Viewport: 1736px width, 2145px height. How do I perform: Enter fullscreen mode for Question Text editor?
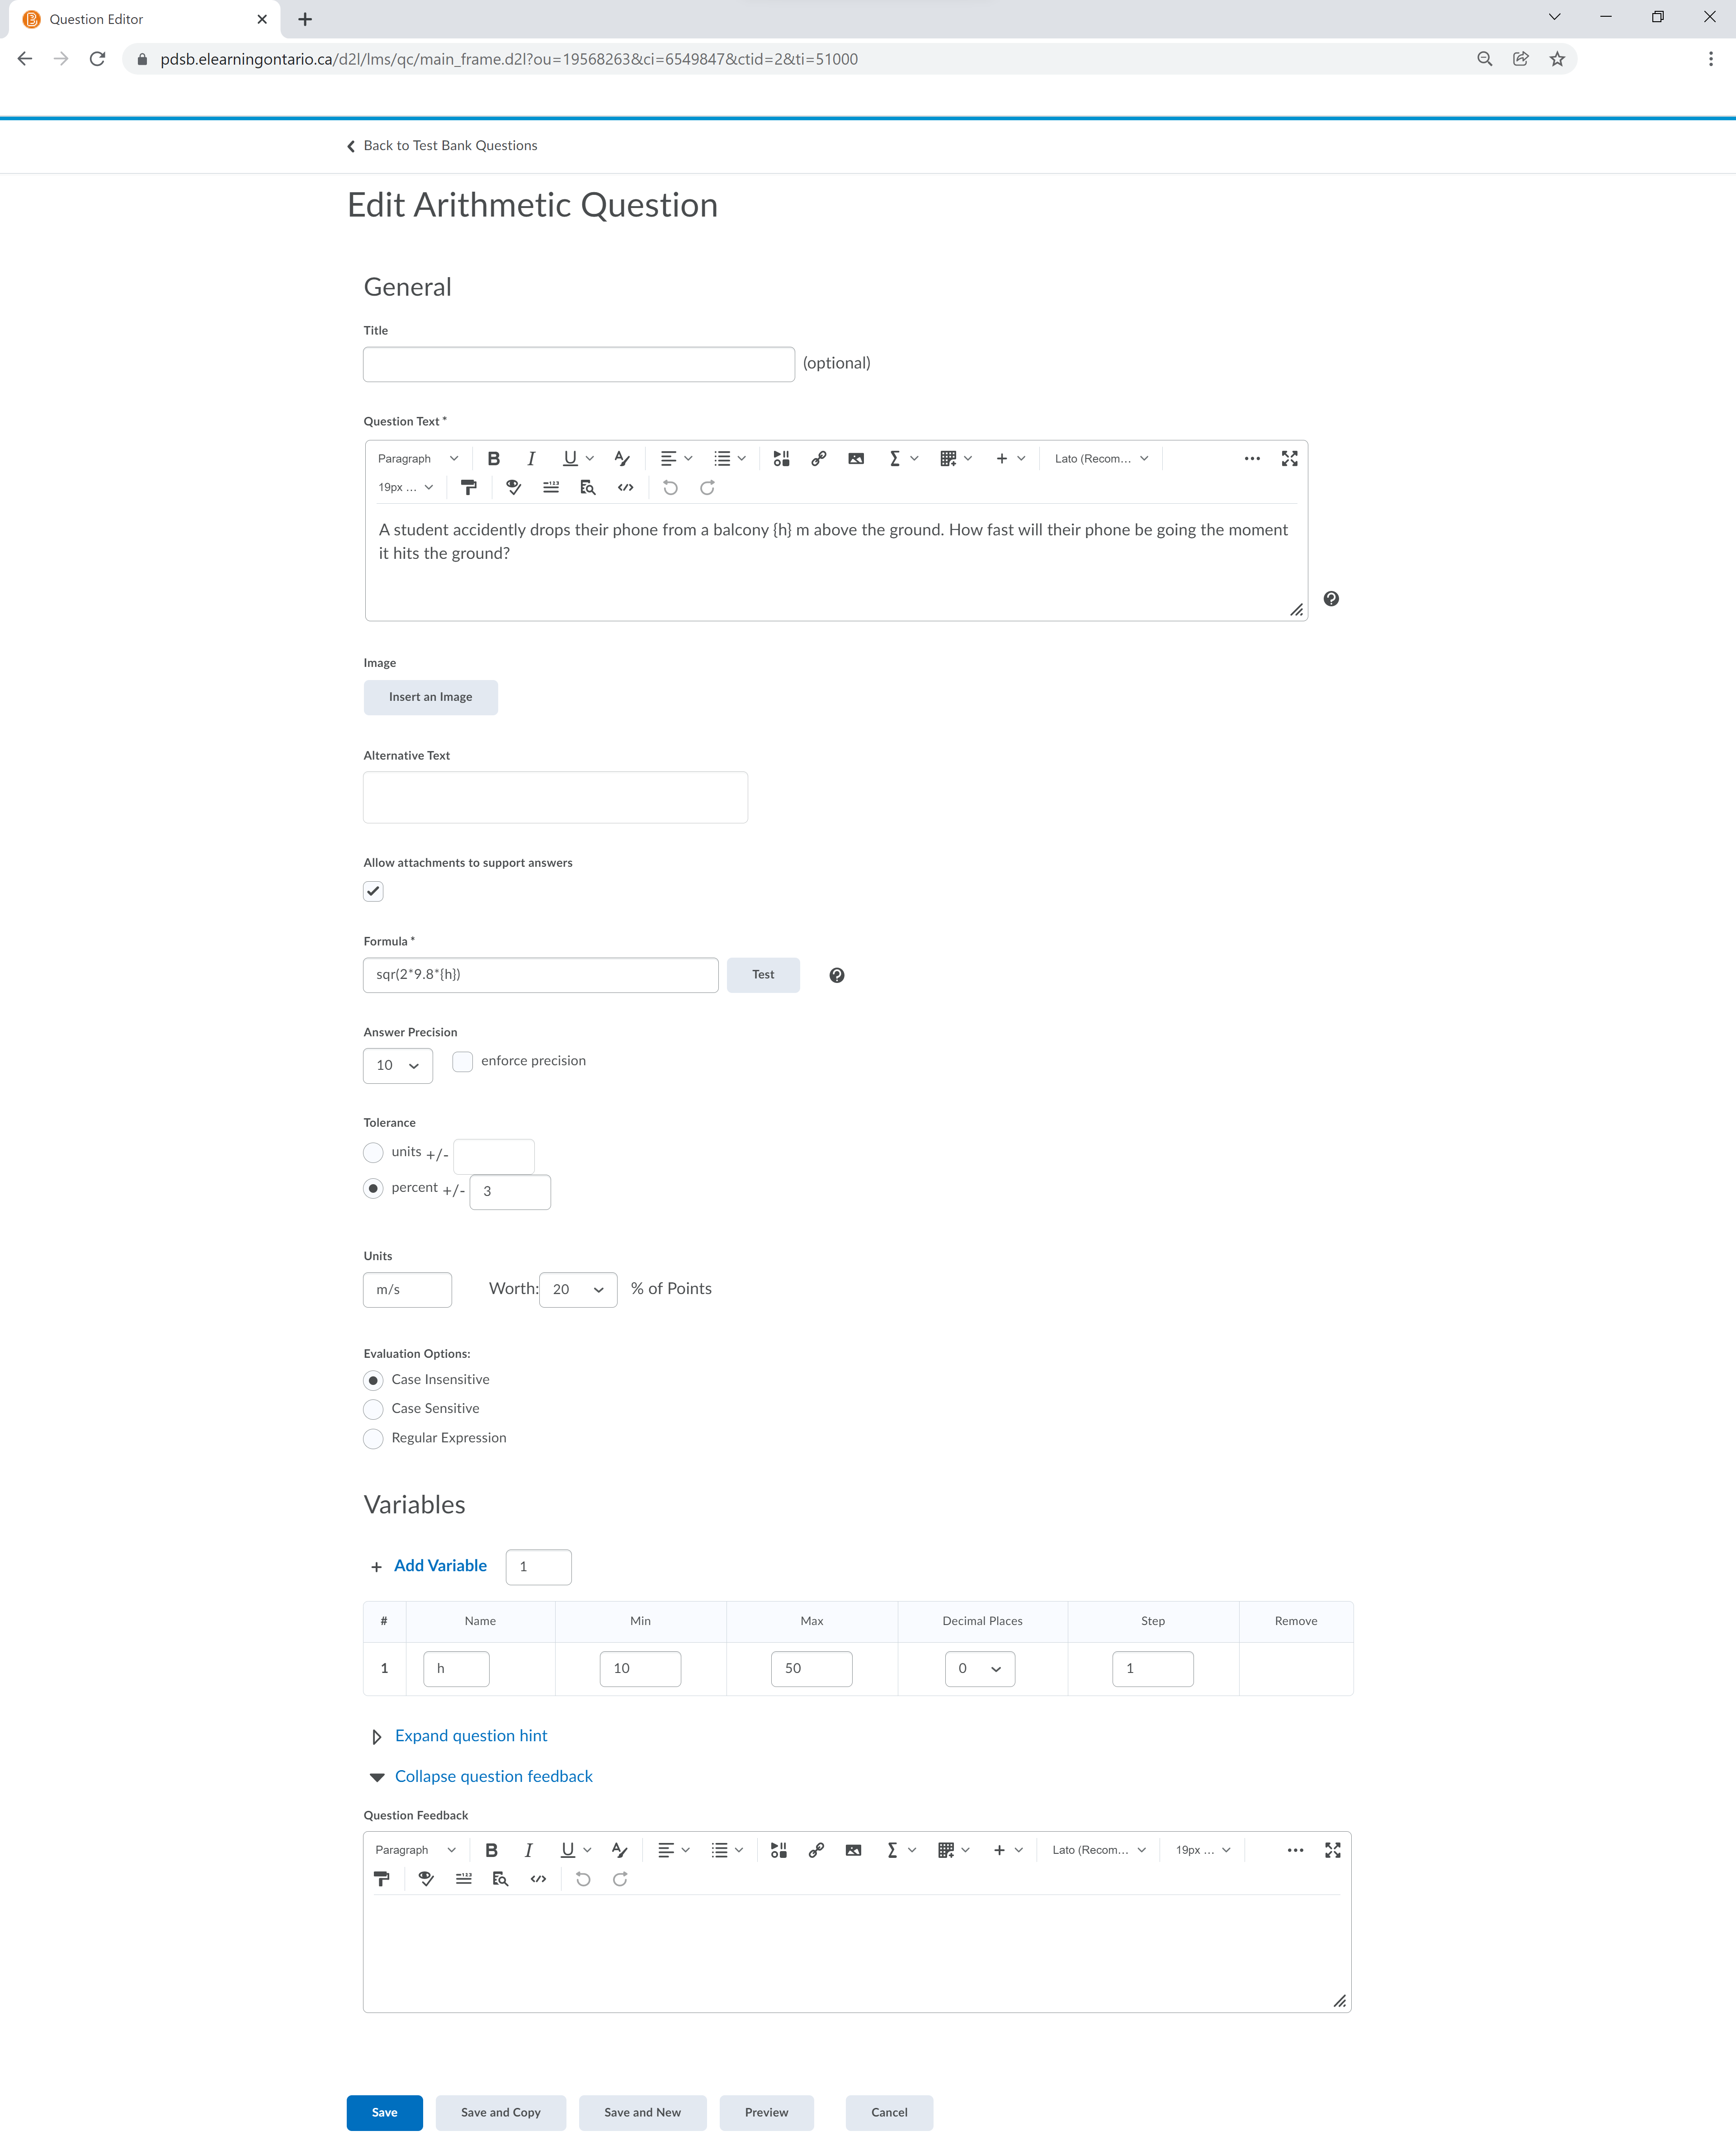pos(1289,458)
